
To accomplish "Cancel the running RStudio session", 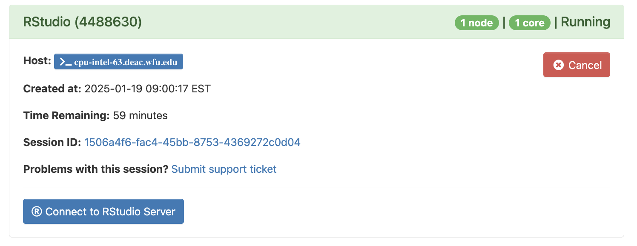I will (577, 65).
